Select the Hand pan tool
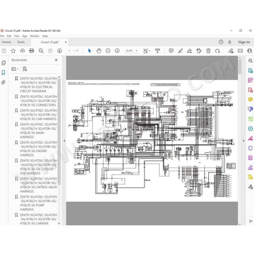254x254 pixels. [99, 51]
